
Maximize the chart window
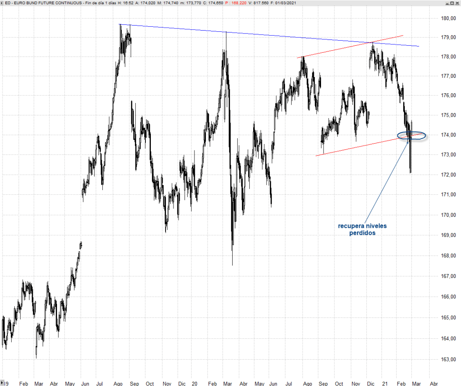tap(452, 3)
